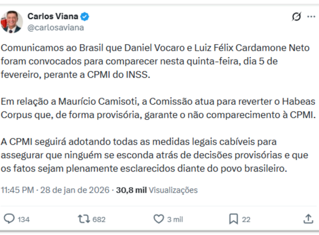The image size is (319, 235).
Task: Open Carlos Viana's profile picture
Action: click(12, 22)
